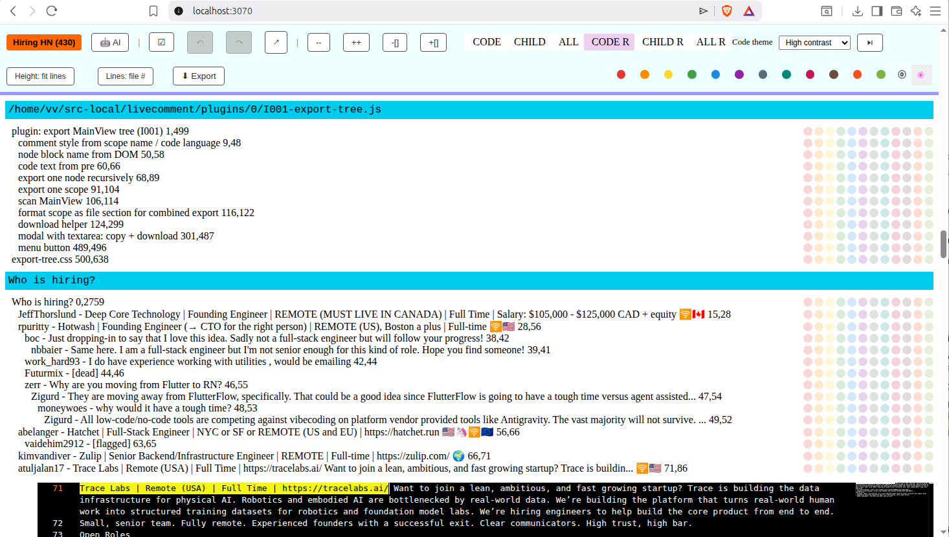
Task: Click the +[] toolbar button
Action: [x=433, y=43]
